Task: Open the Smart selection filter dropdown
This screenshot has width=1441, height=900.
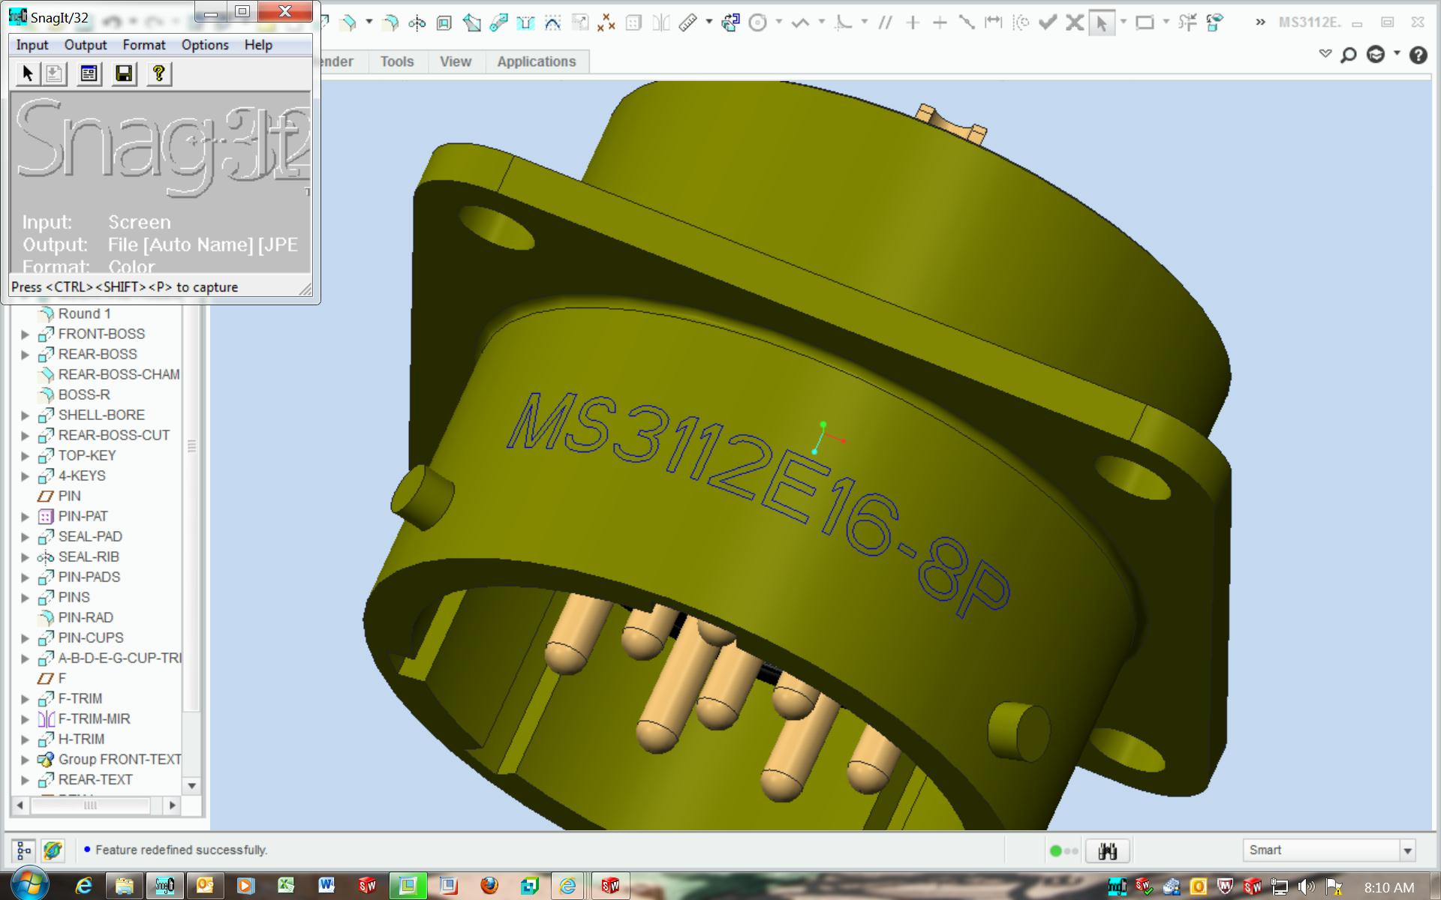Action: point(1407,850)
